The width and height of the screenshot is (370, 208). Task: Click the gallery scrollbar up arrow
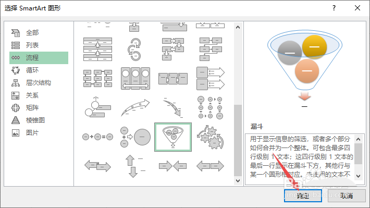[x=238, y=27]
